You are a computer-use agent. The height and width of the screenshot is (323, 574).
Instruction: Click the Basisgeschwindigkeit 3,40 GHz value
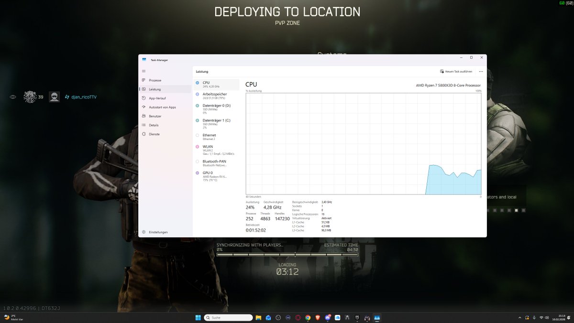[327, 202]
